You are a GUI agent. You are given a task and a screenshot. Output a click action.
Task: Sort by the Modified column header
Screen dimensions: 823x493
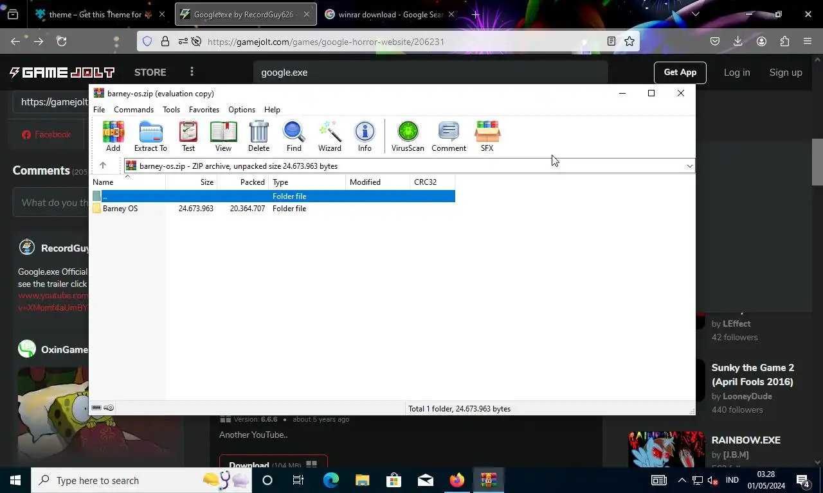pos(377,182)
